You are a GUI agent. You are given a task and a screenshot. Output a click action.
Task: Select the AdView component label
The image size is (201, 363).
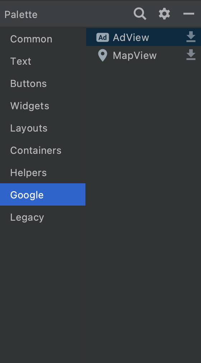click(131, 37)
